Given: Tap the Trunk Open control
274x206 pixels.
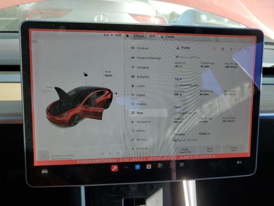Looking at the screenshot, I should click(x=108, y=74).
